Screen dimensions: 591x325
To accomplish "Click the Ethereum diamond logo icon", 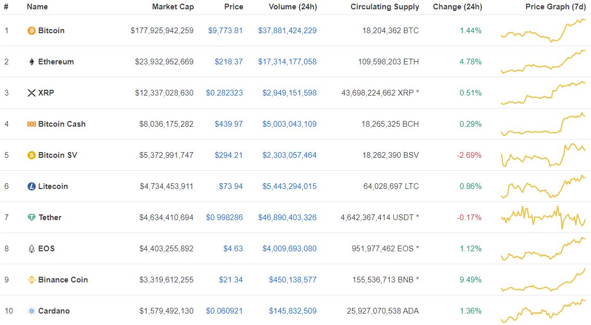I will pos(32,62).
